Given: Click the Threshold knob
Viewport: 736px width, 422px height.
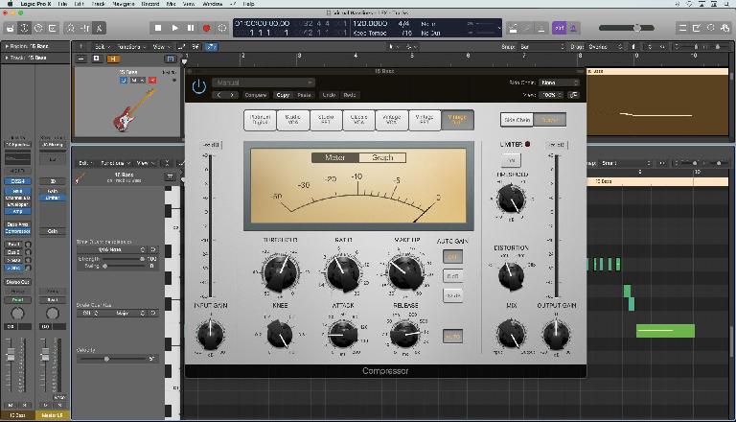Looking at the screenshot, I should [280, 272].
